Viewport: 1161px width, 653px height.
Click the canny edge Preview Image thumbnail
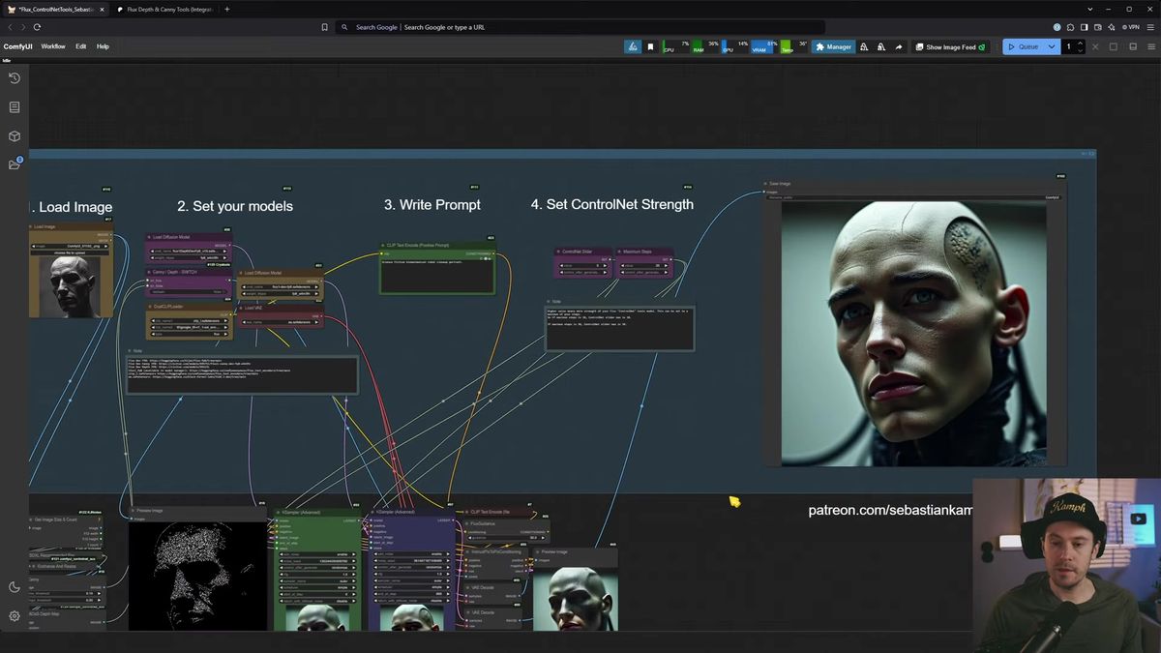click(197, 578)
